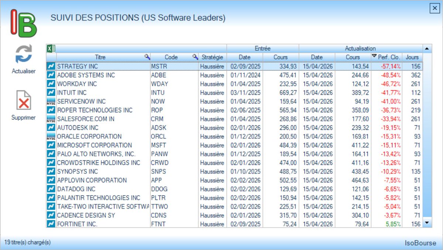The height and width of the screenshot is (250, 443).
Task: Click NYSE icon beside SALESFORCE.COM IN
Action: tap(51, 119)
